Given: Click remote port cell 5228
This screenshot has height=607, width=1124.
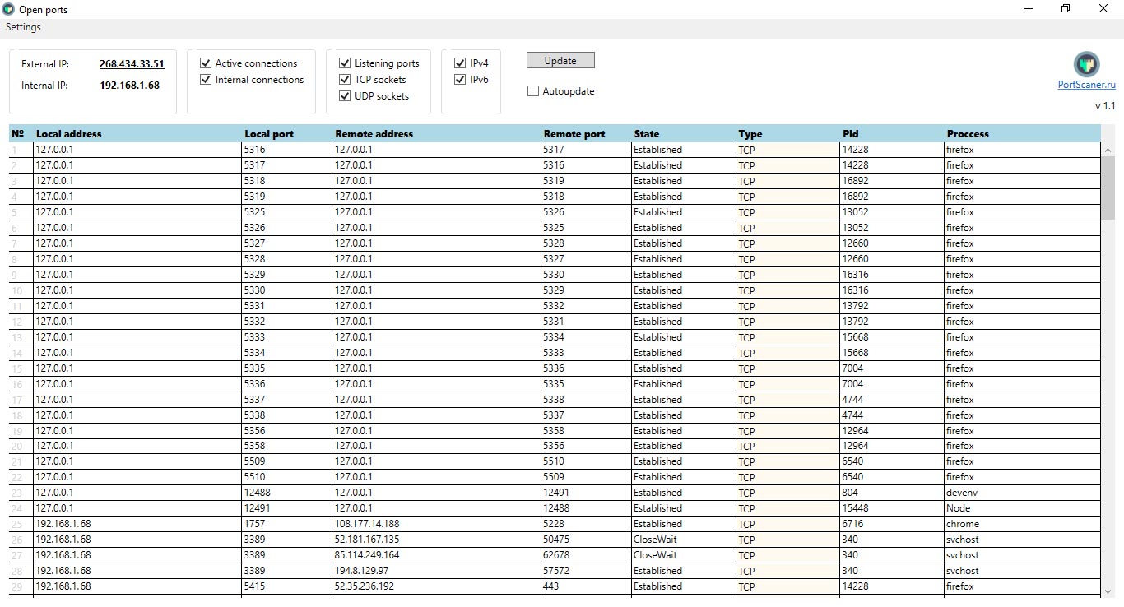Looking at the screenshot, I should (x=586, y=524).
